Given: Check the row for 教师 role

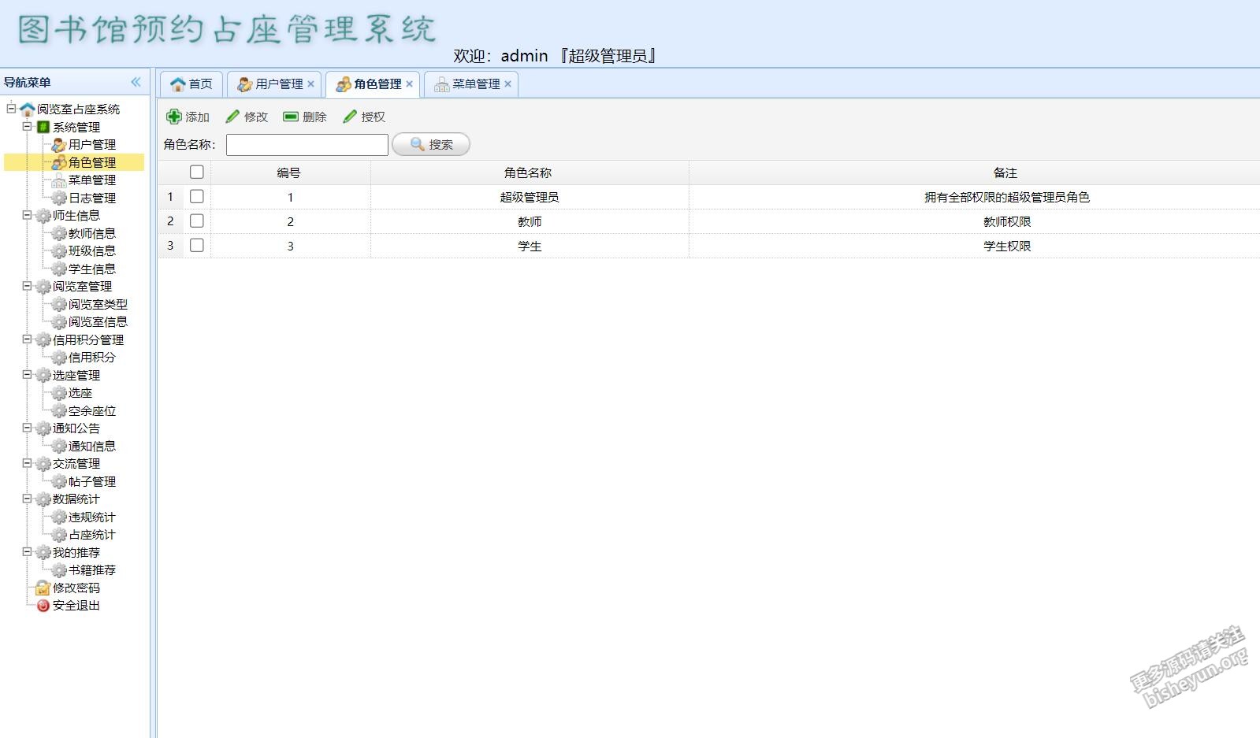Looking at the screenshot, I should [x=197, y=221].
